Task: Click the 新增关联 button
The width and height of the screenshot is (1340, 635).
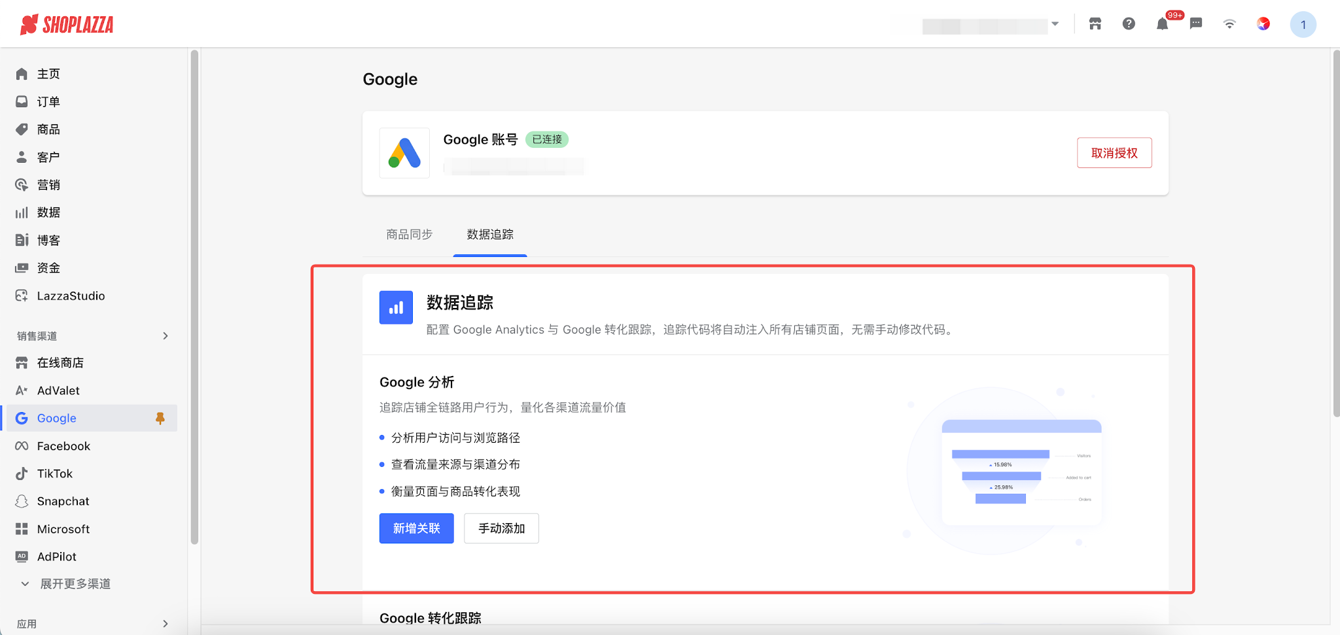Action: coord(417,528)
